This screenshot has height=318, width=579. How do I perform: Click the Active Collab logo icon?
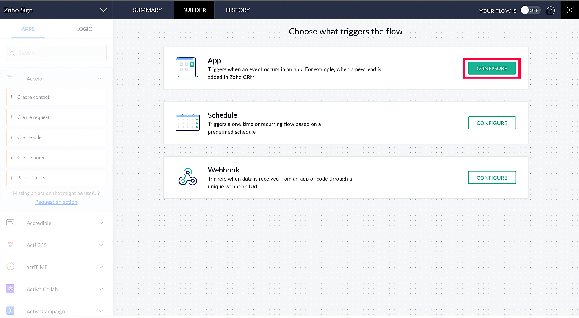(x=10, y=288)
